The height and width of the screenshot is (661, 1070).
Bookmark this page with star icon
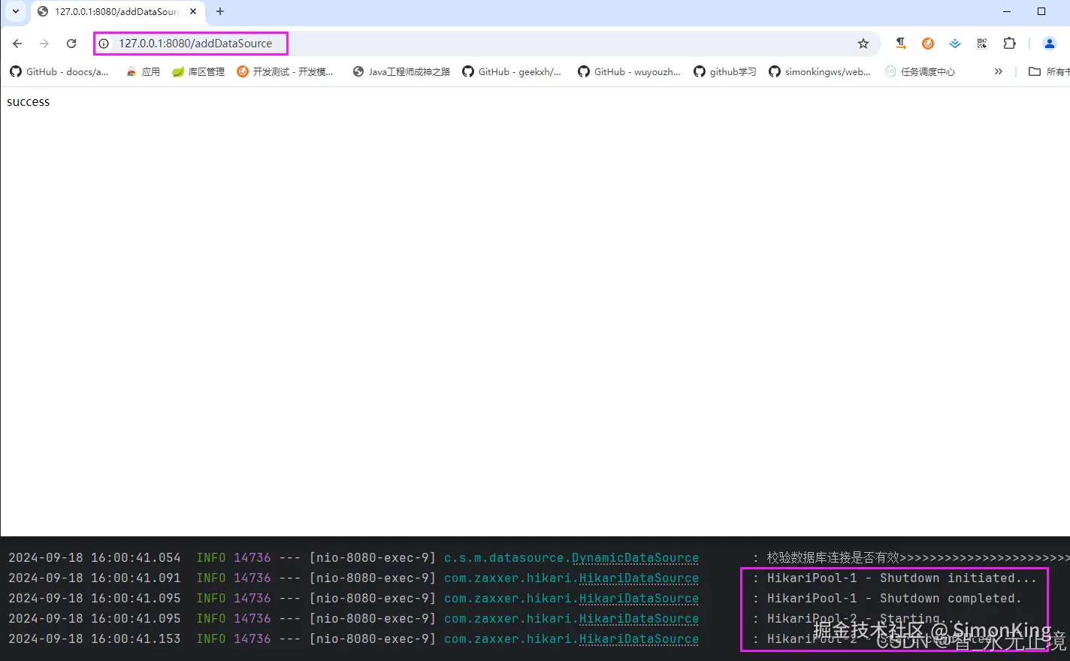pyautogui.click(x=863, y=44)
